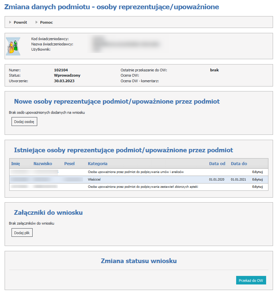The height and width of the screenshot is (294, 276).
Task: Edit the umów i aneksów signer row
Action: [258, 172]
